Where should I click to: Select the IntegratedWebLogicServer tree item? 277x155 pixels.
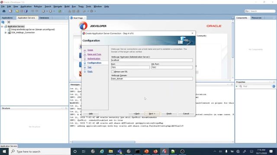coord(33,30)
